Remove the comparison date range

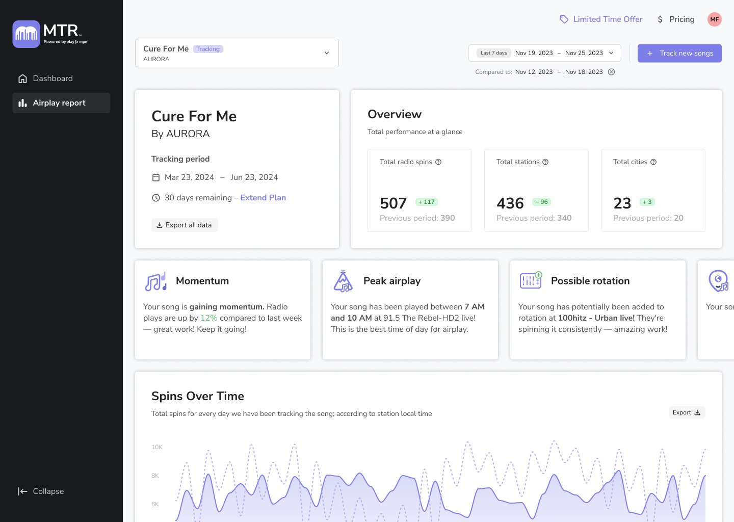(612, 72)
